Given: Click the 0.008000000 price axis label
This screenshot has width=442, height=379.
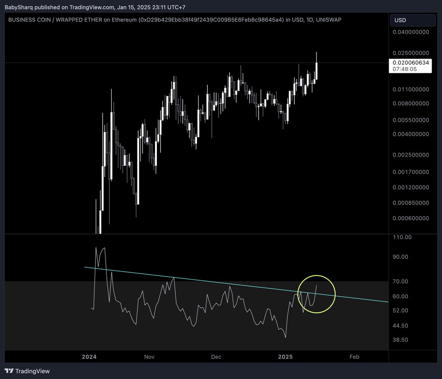Looking at the screenshot, I should (x=411, y=103).
